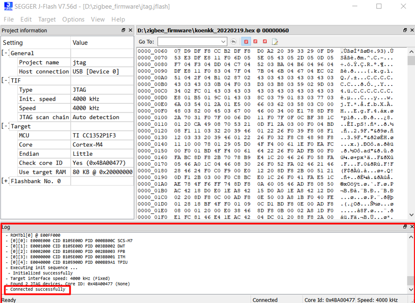Click the Value column header
This screenshot has height=303, width=415.
102,43
